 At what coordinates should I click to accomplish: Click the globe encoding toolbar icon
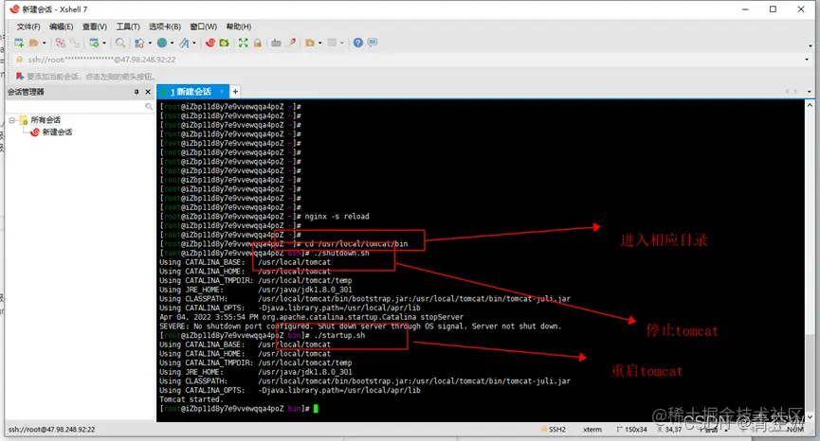(162, 43)
